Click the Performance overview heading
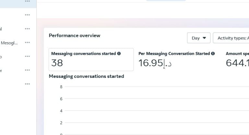 pyautogui.click(x=75, y=35)
